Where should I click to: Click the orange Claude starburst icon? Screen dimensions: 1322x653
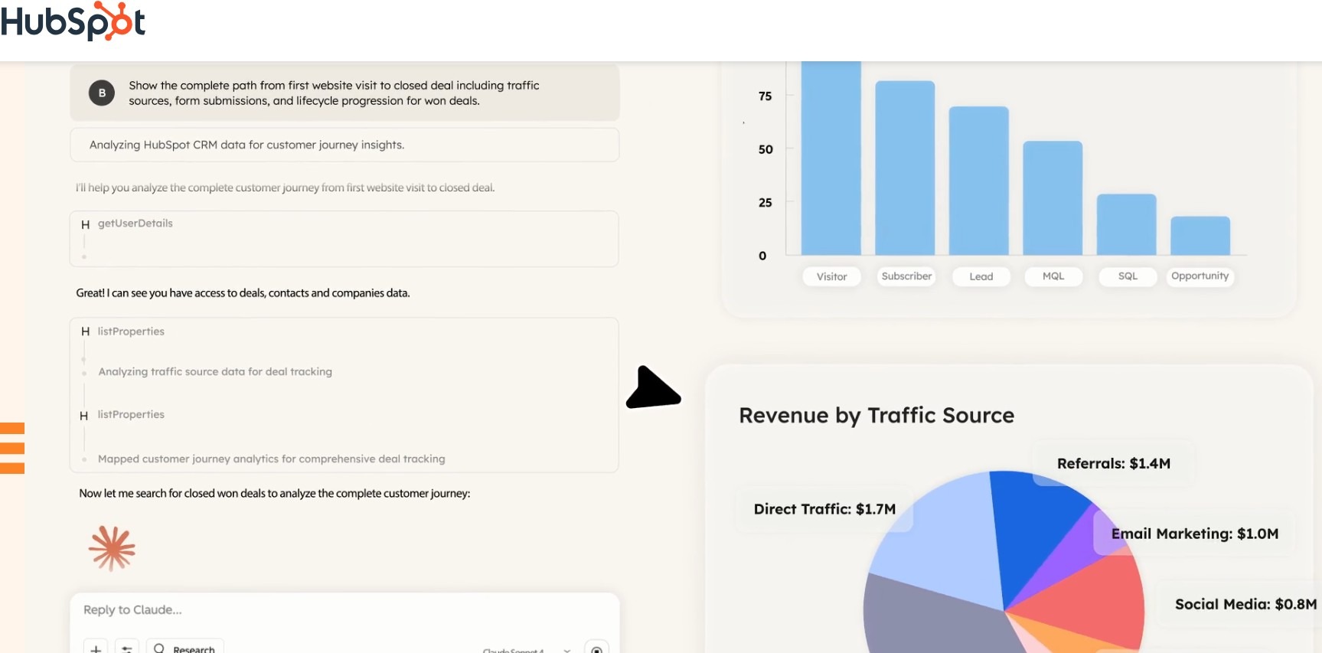(x=112, y=548)
